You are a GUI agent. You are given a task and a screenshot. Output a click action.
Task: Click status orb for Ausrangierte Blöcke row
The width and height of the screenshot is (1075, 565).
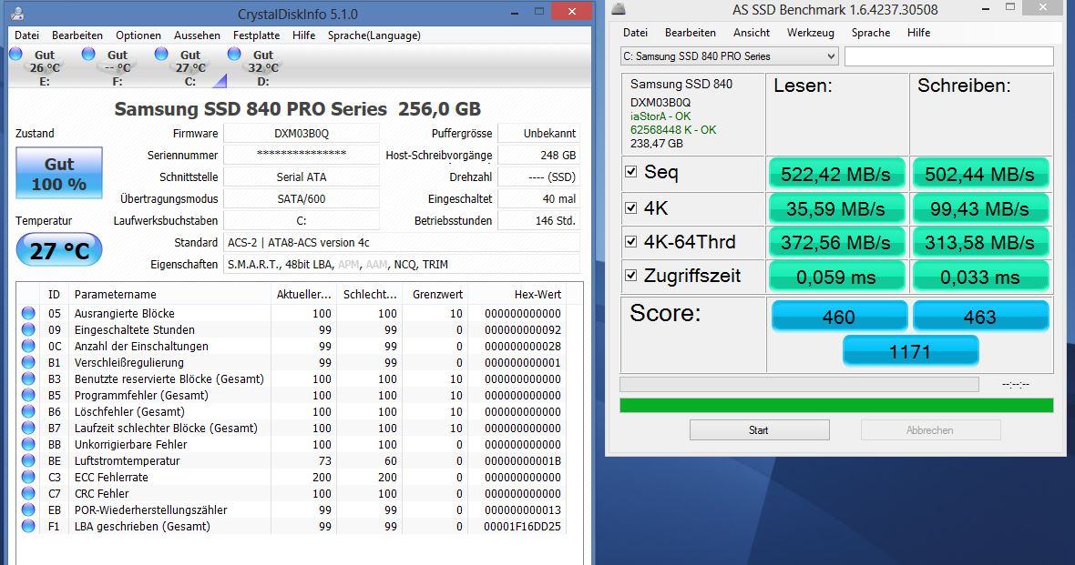click(28, 313)
